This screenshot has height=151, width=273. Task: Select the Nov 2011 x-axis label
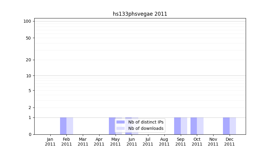(x=213, y=142)
